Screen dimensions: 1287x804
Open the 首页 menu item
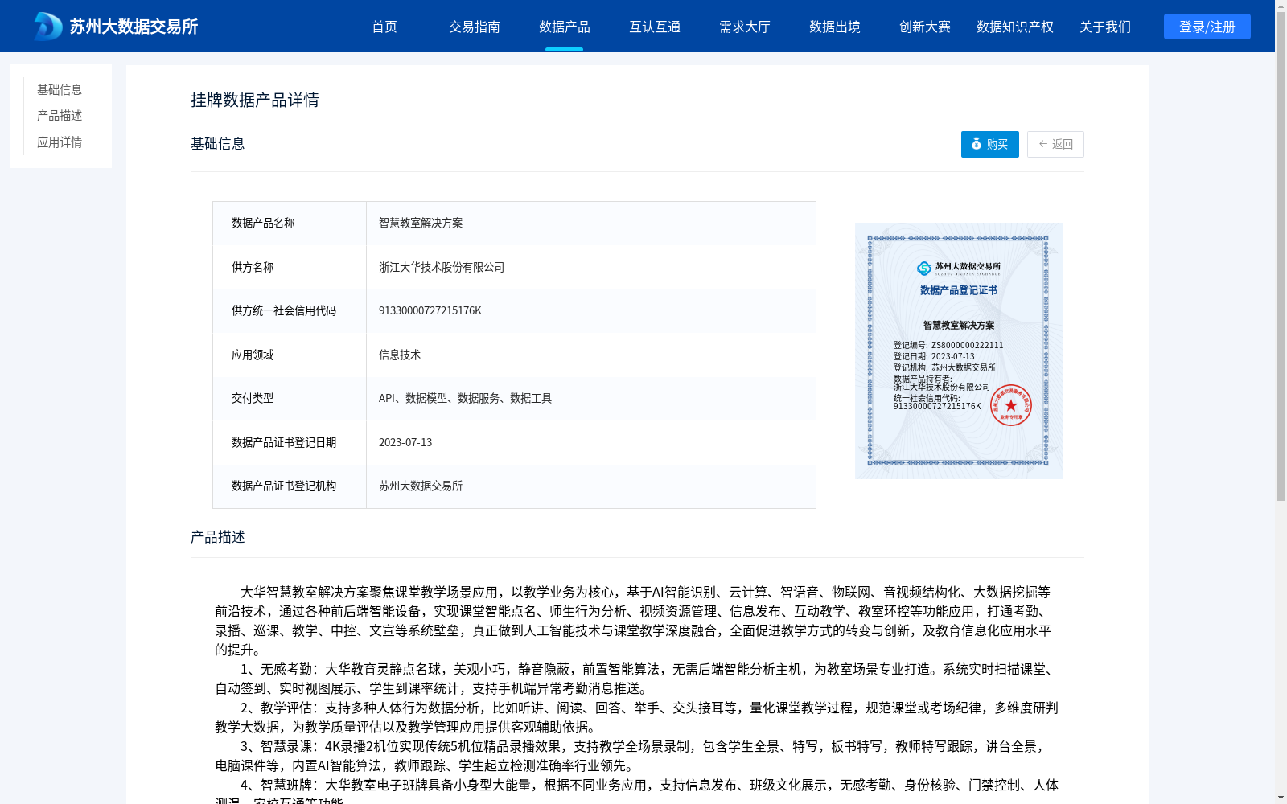384,27
